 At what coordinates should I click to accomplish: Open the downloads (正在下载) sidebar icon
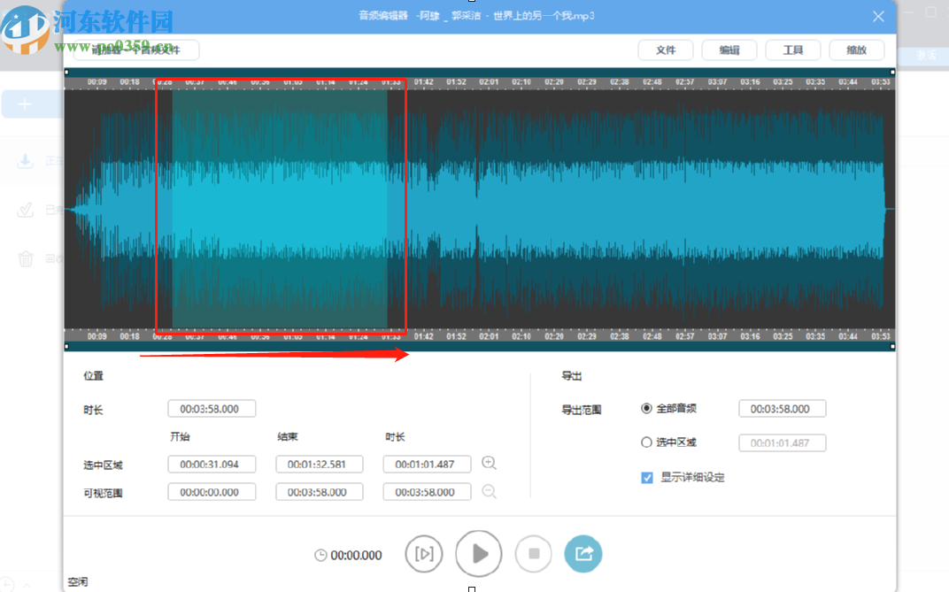tap(25, 162)
